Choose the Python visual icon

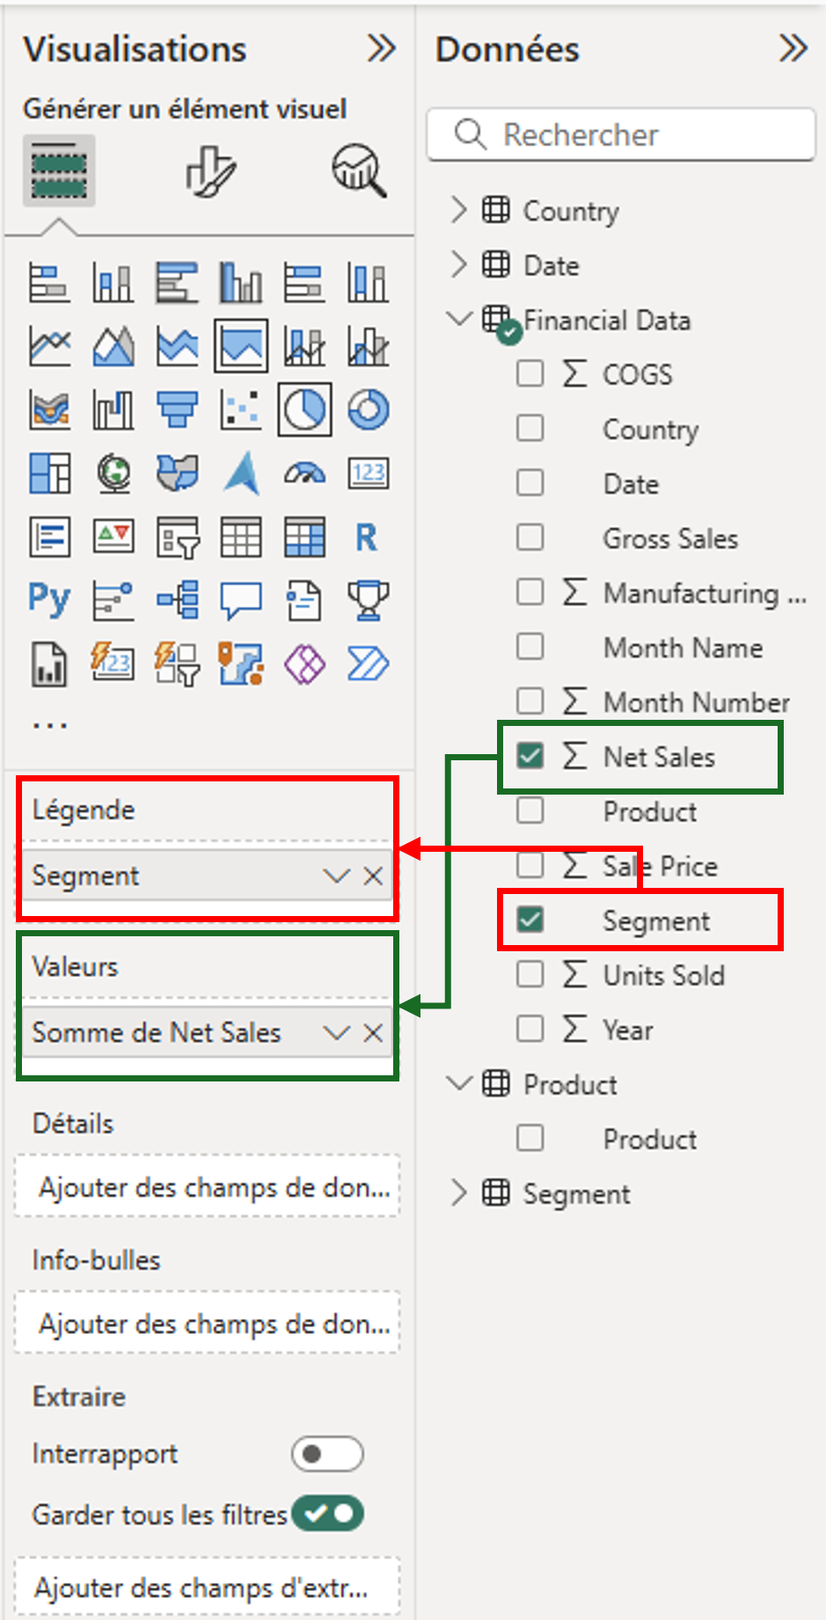click(x=49, y=600)
